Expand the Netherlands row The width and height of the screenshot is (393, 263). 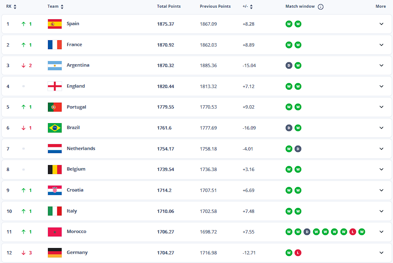click(381, 149)
